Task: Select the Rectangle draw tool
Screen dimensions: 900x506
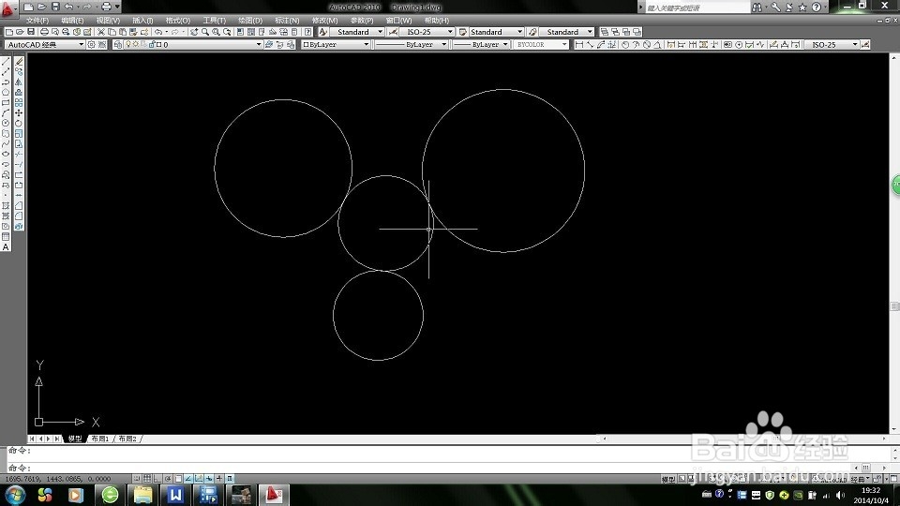Action: 6,103
